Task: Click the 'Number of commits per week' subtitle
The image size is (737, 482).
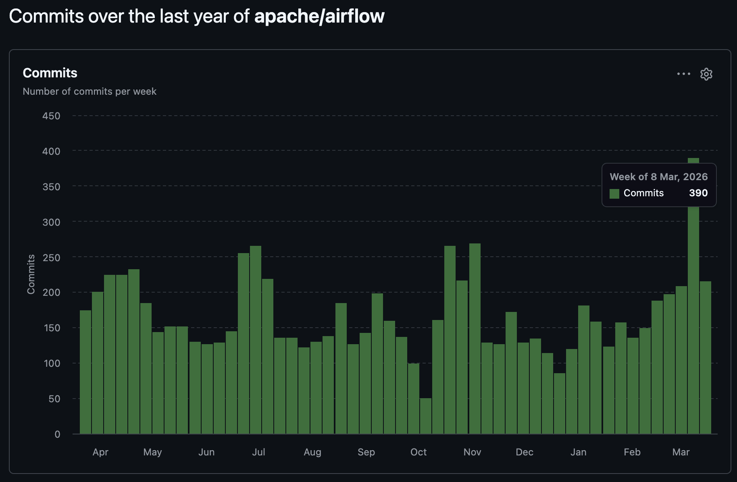Action: pyautogui.click(x=90, y=91)
